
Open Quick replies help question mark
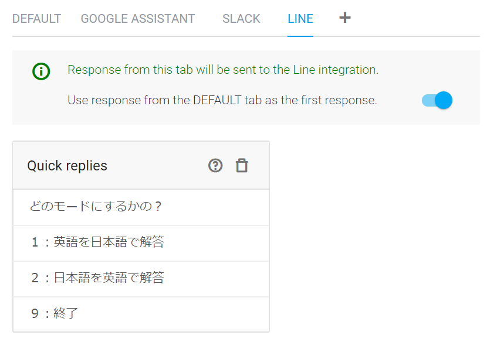pyautogui.click(x=216, y=166)
